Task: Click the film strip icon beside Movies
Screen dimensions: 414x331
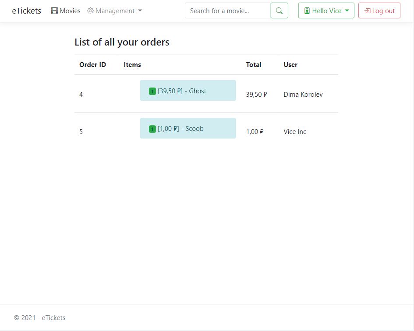Action: (54, 11)
